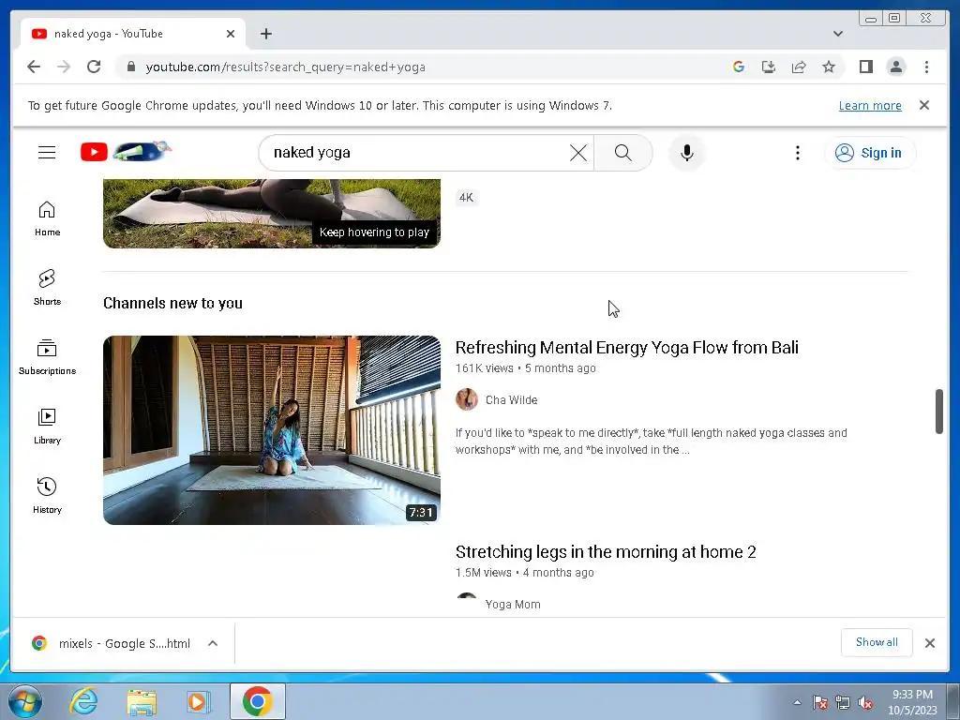Click the outdoor yoga mat thumbnail
960x720 pixels.
coord(271,213)
